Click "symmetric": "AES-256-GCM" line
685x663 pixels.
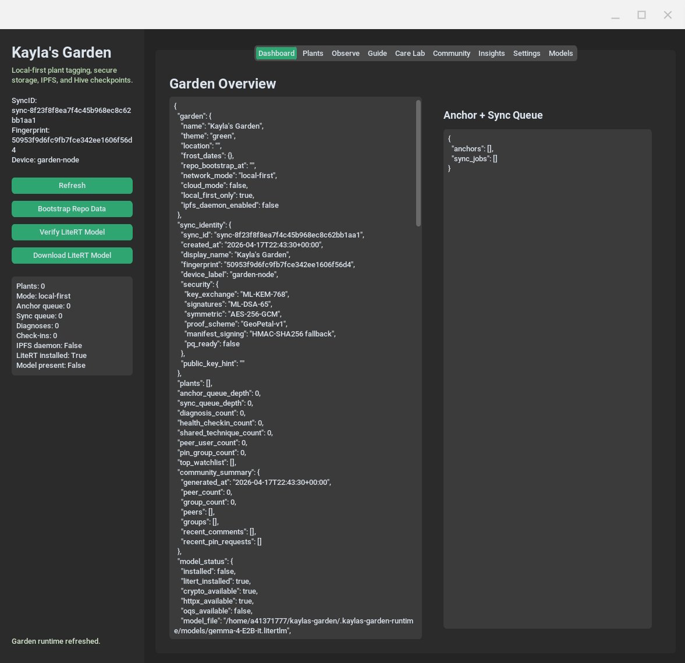tap(233, 314)
